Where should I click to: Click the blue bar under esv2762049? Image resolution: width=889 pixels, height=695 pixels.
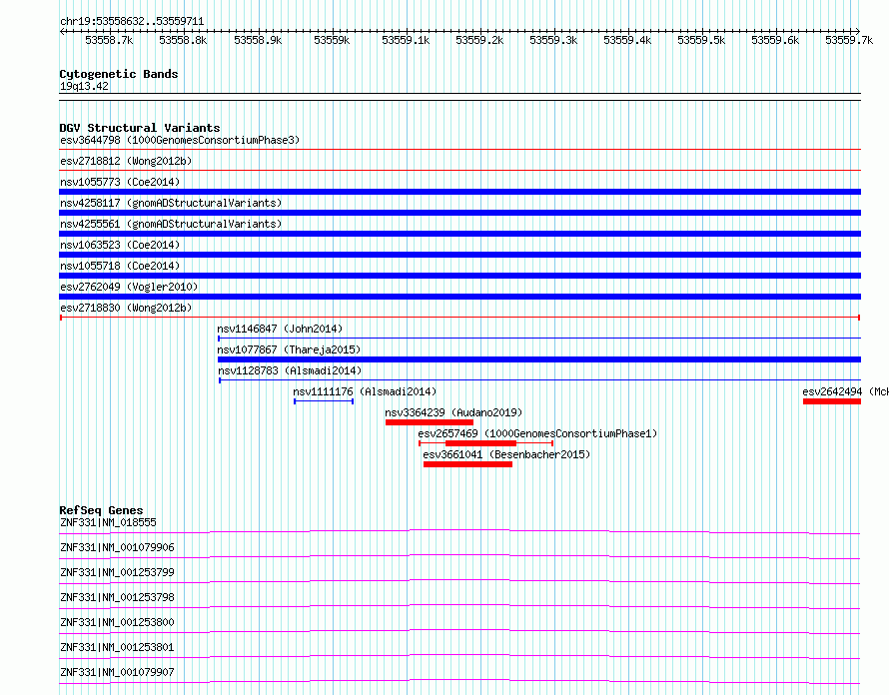click(459, 297)
